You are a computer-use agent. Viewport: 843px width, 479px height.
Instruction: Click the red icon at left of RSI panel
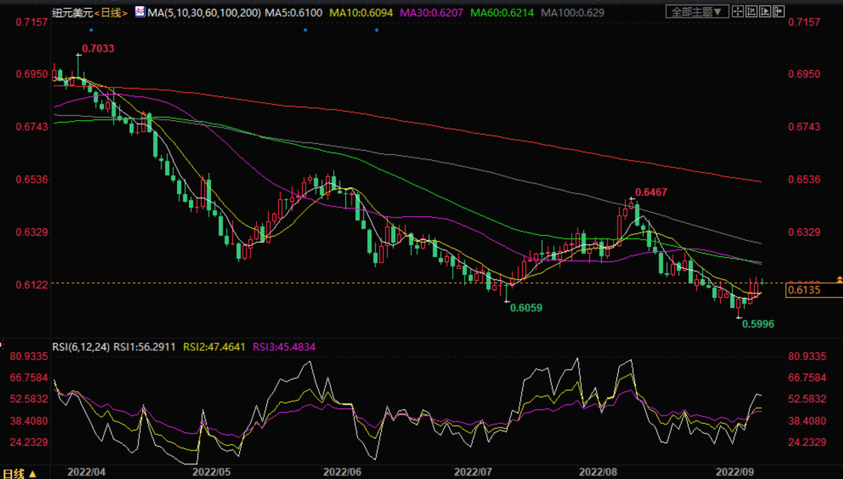[x=2, y=344]
